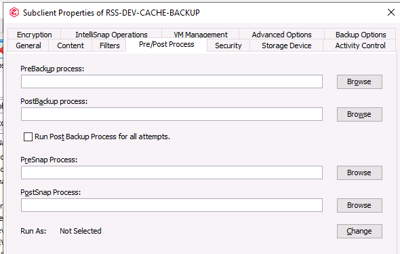Screen dimensions: 400x254
Task: Browse for a PostBackup process script
Action: pos(359,114)
